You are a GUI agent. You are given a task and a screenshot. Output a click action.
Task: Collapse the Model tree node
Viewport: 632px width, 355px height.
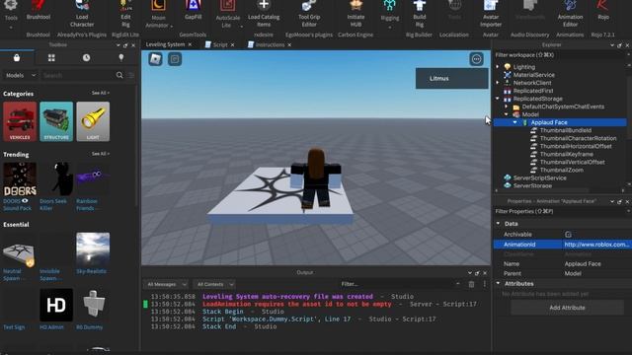point(507,114)
